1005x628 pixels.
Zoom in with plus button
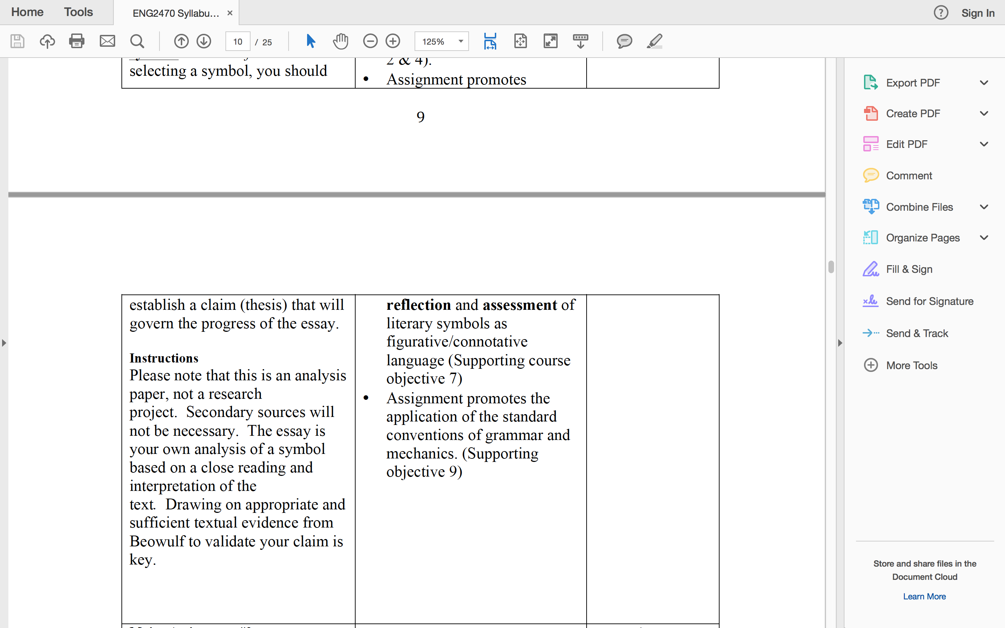[393, 41]
